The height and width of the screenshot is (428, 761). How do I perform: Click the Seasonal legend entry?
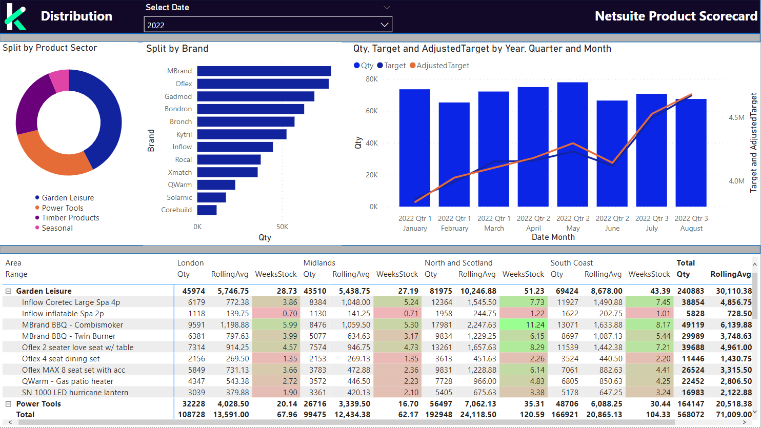coord(54,228)
